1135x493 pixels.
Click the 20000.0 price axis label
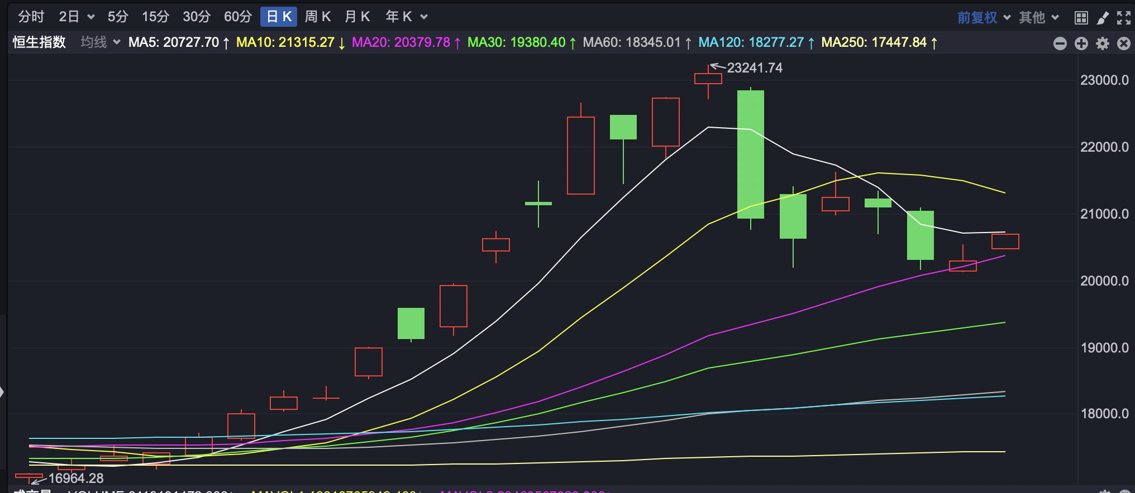(x=1104, y=281)
